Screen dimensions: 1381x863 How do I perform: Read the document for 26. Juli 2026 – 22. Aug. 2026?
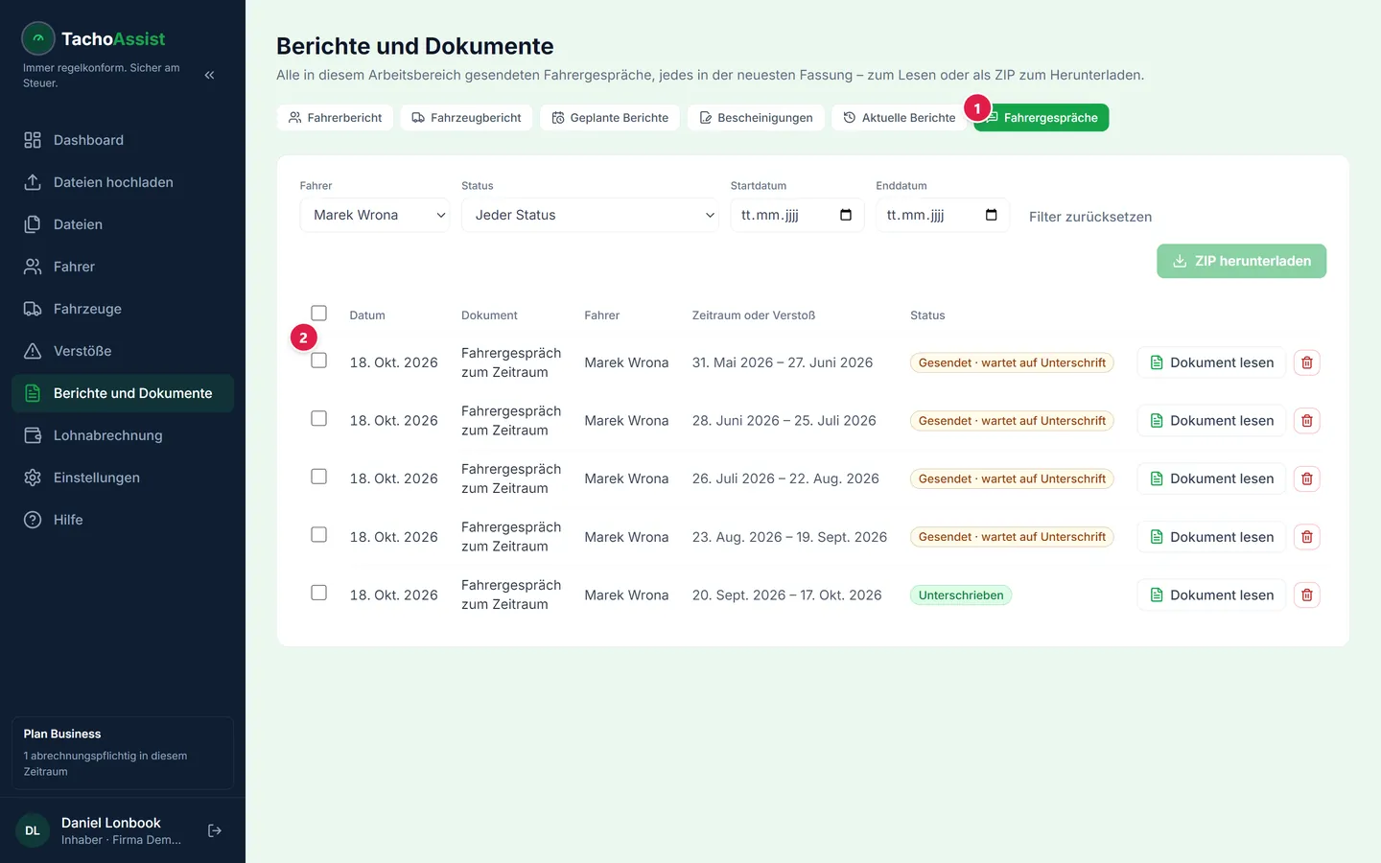click(1211, 478)
